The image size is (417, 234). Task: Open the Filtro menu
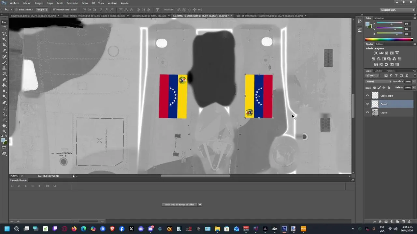coord(85,3)
